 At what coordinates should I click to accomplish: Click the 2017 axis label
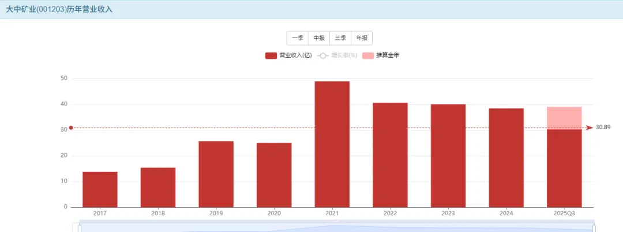point(100,214)
